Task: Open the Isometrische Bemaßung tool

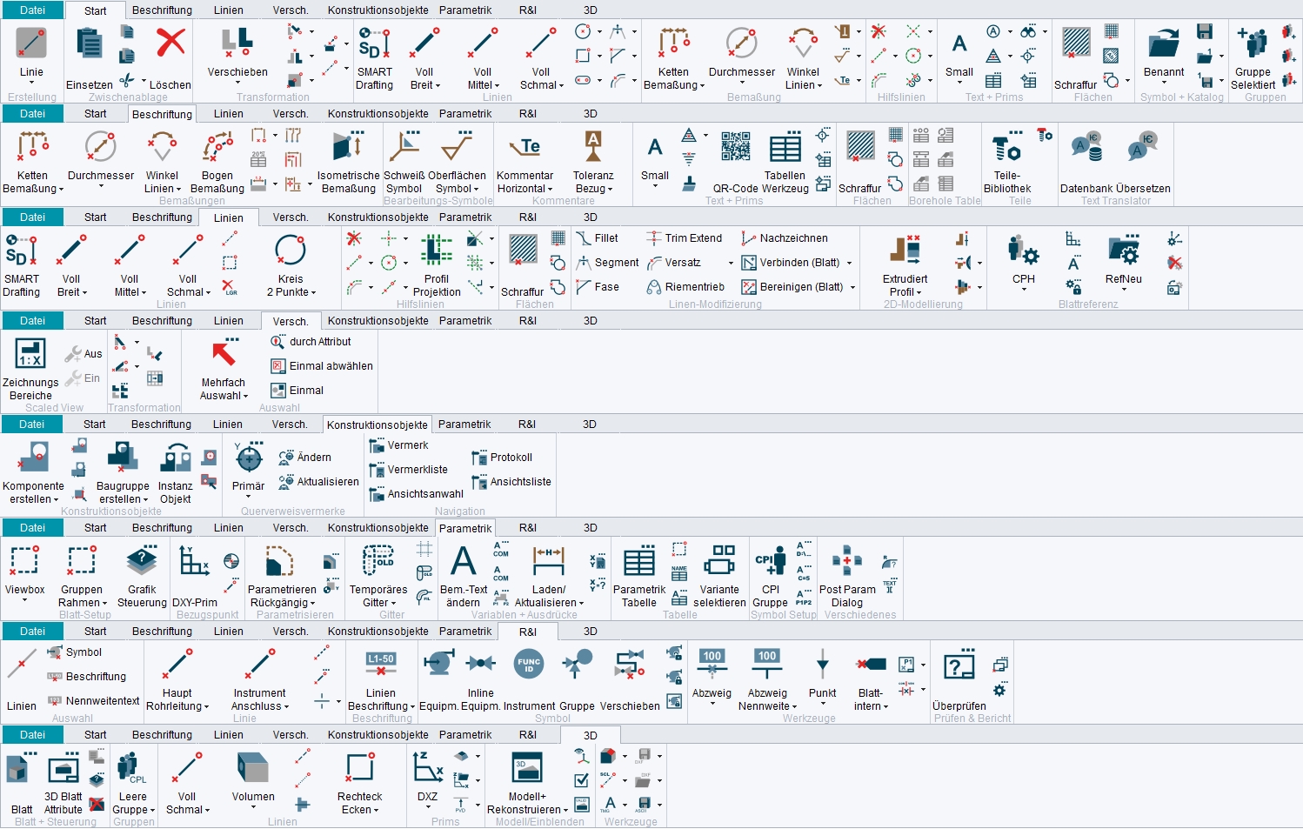Action: point(348,147)
